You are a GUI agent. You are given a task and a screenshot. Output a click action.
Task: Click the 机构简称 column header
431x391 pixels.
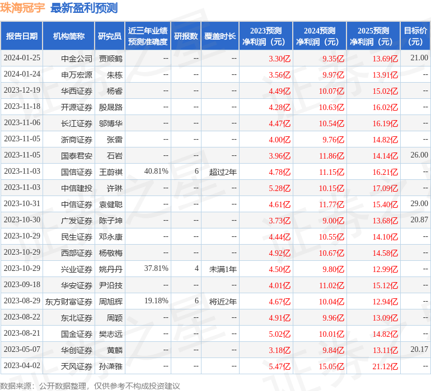69,36
